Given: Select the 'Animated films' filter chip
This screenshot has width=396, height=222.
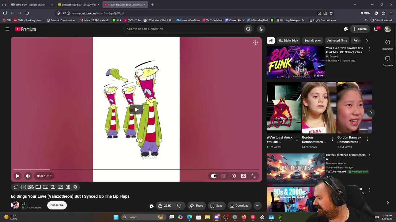Looking at the screenshot, I should 337,41.
